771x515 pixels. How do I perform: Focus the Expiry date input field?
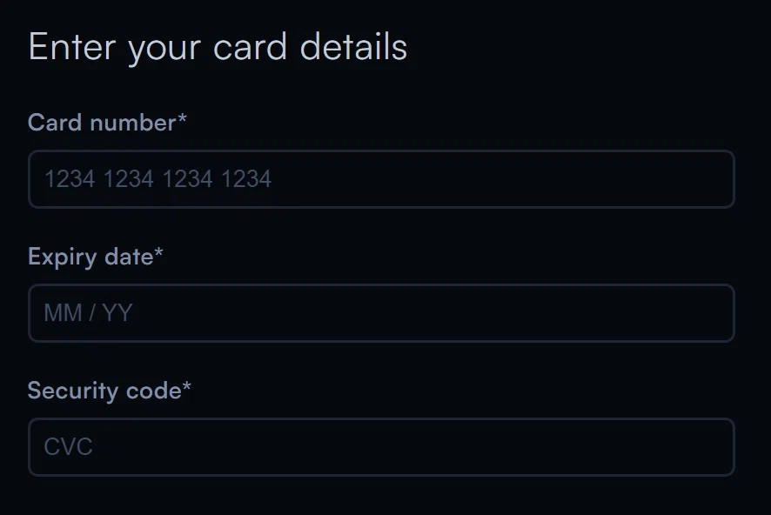coord(381,313)
